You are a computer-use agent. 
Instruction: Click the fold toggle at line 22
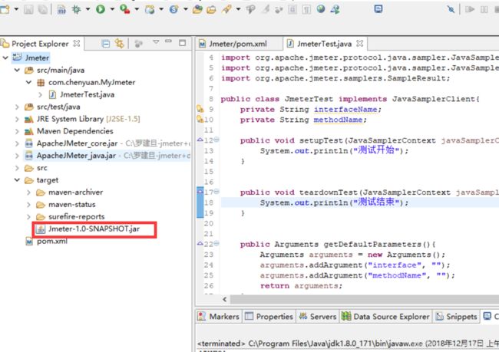tap(216, 244)
